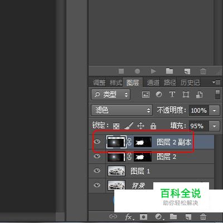Click mask link icon on 图层 2
The height and width of the screenshot is (223, 223).
(129, 157)
